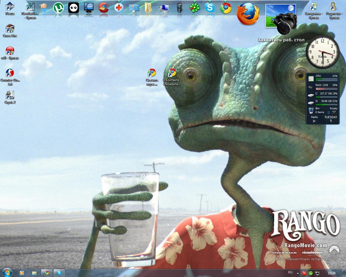Open Skype in the top dock
Screen dimensions: 346x277
[x=210, y=8]
